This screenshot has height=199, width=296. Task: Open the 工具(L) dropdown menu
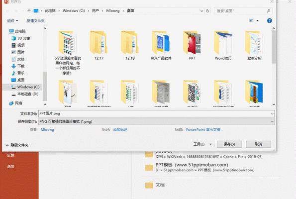coord(202,144)
